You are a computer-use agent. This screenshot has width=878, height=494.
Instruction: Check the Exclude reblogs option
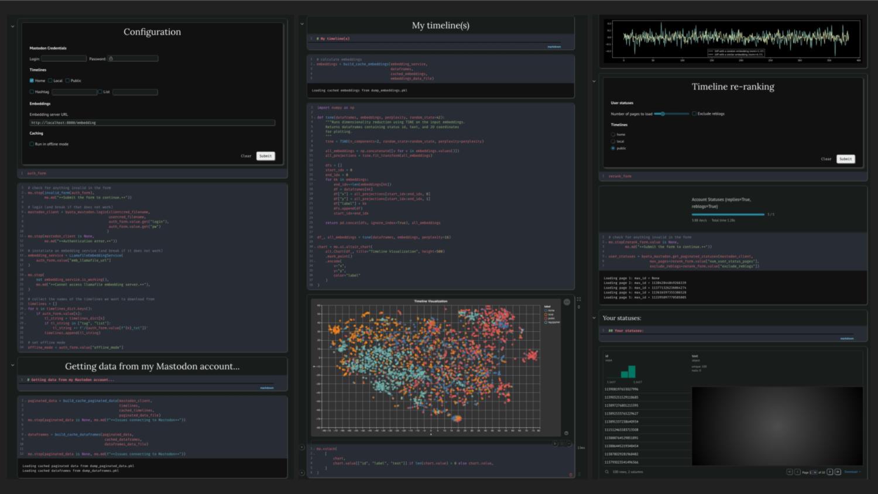694,114
